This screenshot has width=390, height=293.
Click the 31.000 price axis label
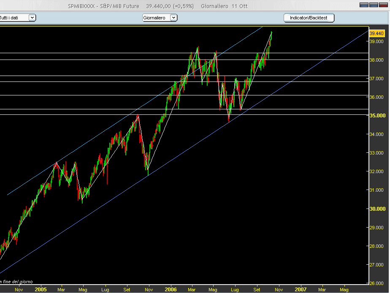376,190
